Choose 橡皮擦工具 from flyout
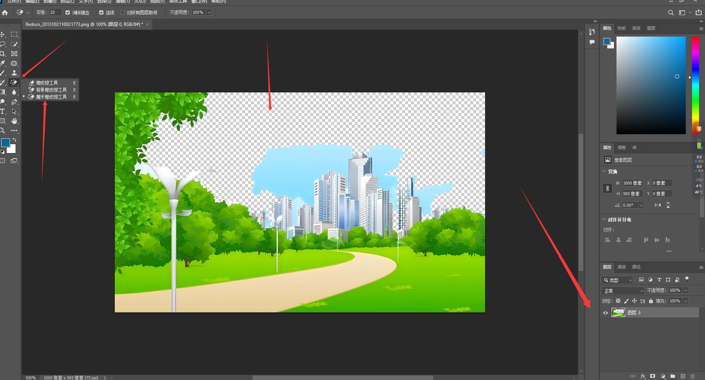 50,83
